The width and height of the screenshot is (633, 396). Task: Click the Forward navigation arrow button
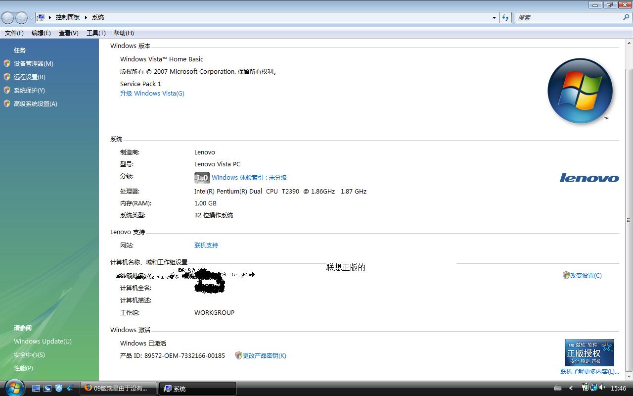[21, 18]
